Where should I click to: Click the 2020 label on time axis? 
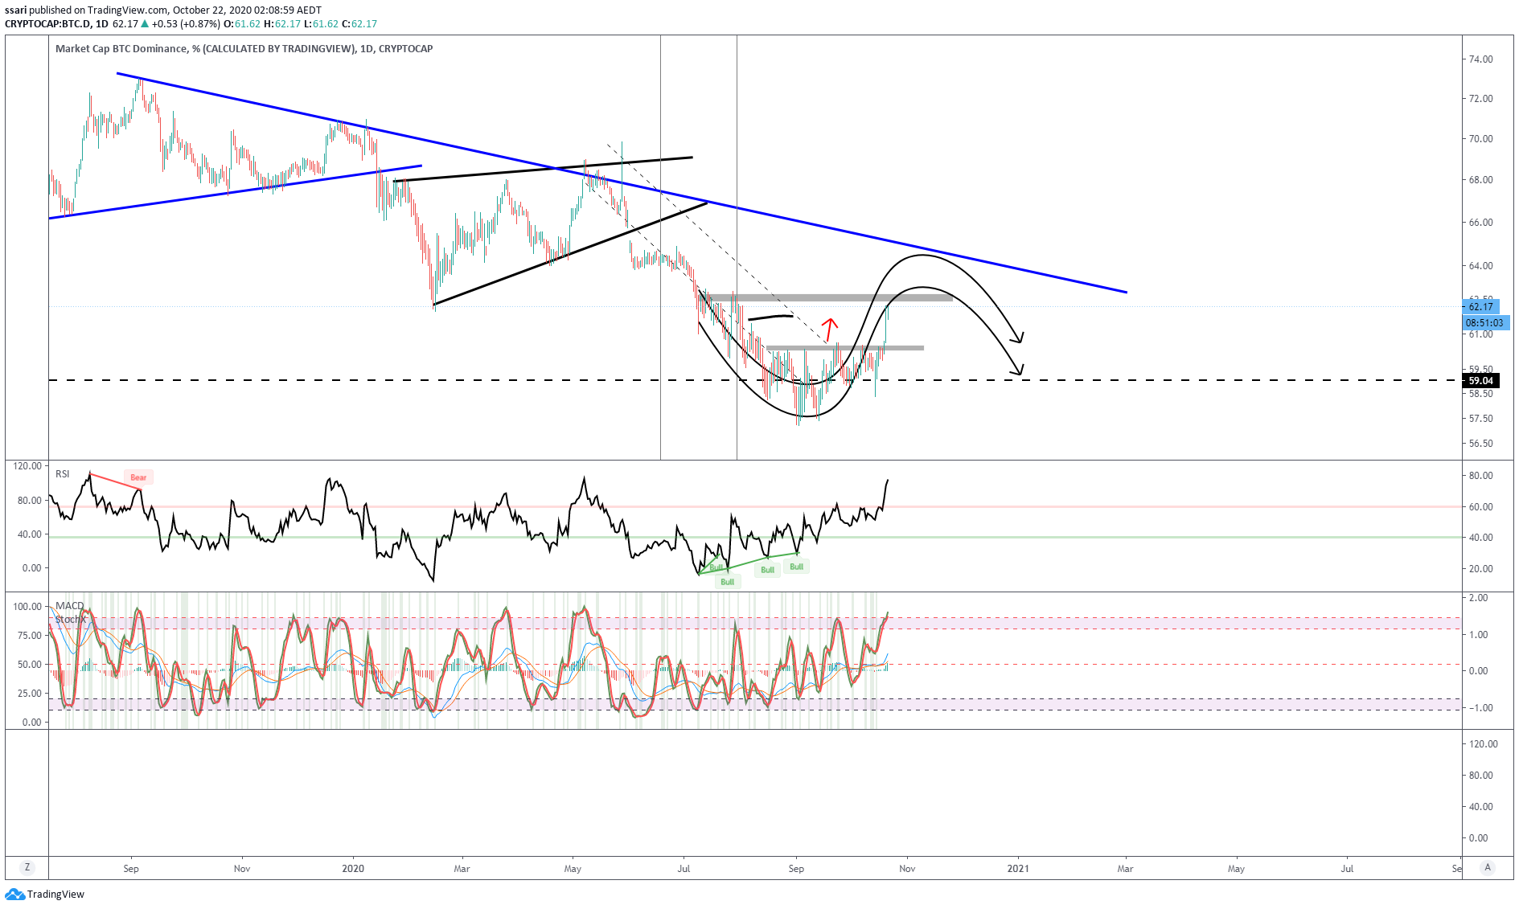click(x=353, y=868)
